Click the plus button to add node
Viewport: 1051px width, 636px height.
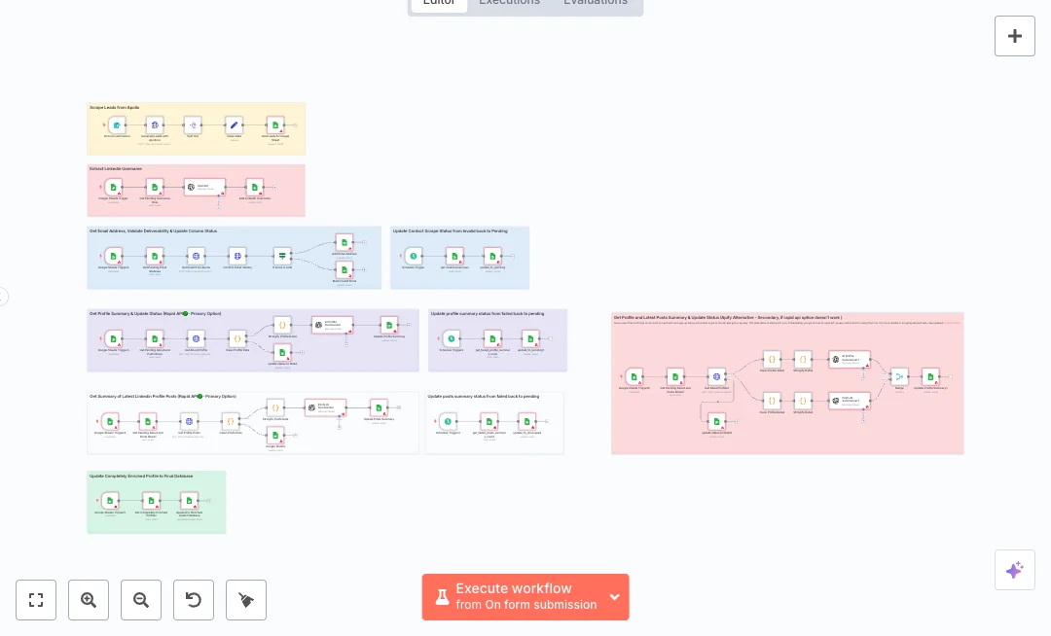1014,36
